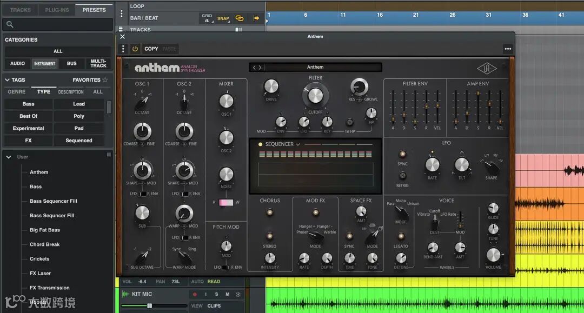
Task: Click the Volume knob in Anthem
Action: pos(493,255)
